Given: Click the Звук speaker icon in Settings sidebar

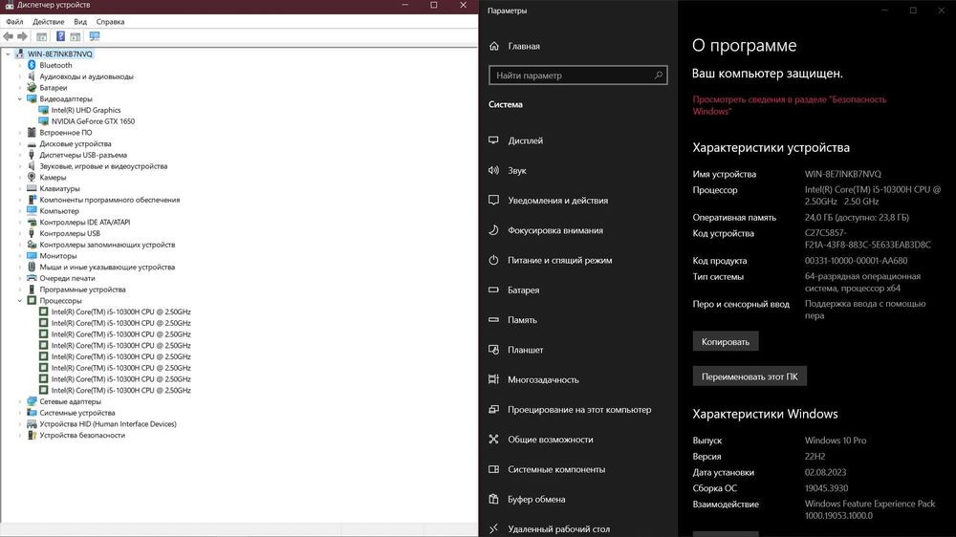Looking at the screenshot, I should pos(494,171).
